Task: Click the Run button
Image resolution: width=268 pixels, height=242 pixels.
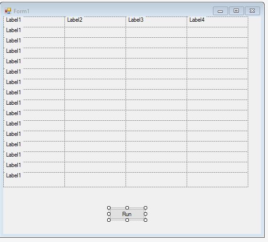Action: [x=127, y=214]
